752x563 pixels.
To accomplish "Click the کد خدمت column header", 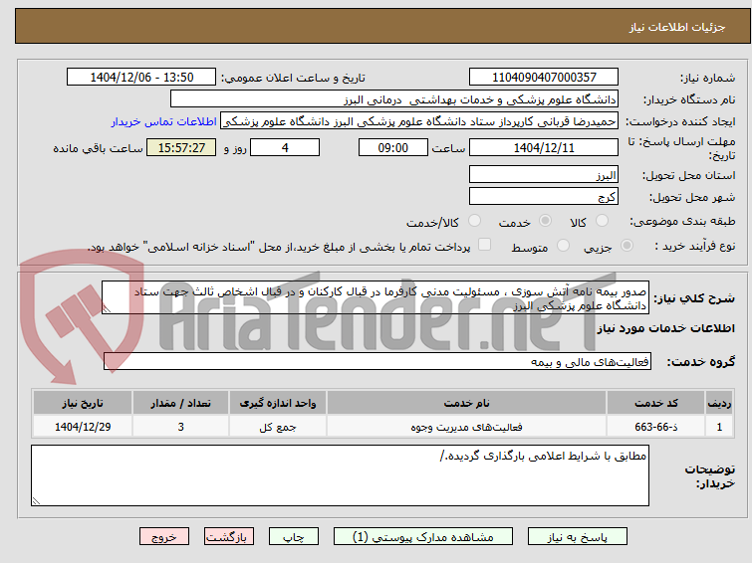I will (655, 403).
